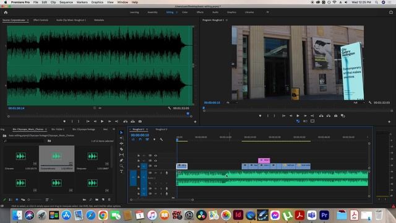
Task: Open Program monitor settings wrench
Action: [x=370, y=102]
